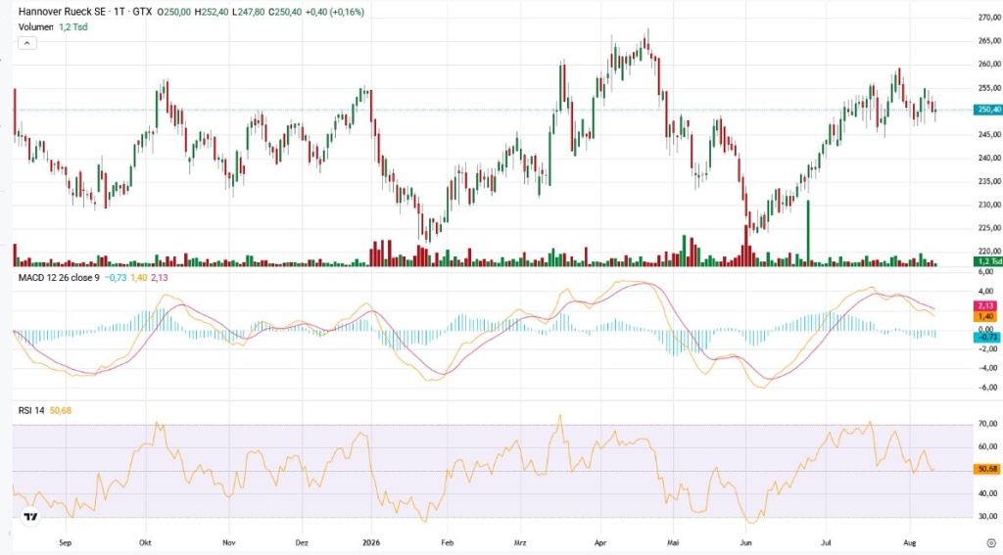Click the 70,00 RSI scale label
Screen dimensions: 1003x555
(987, 423)
